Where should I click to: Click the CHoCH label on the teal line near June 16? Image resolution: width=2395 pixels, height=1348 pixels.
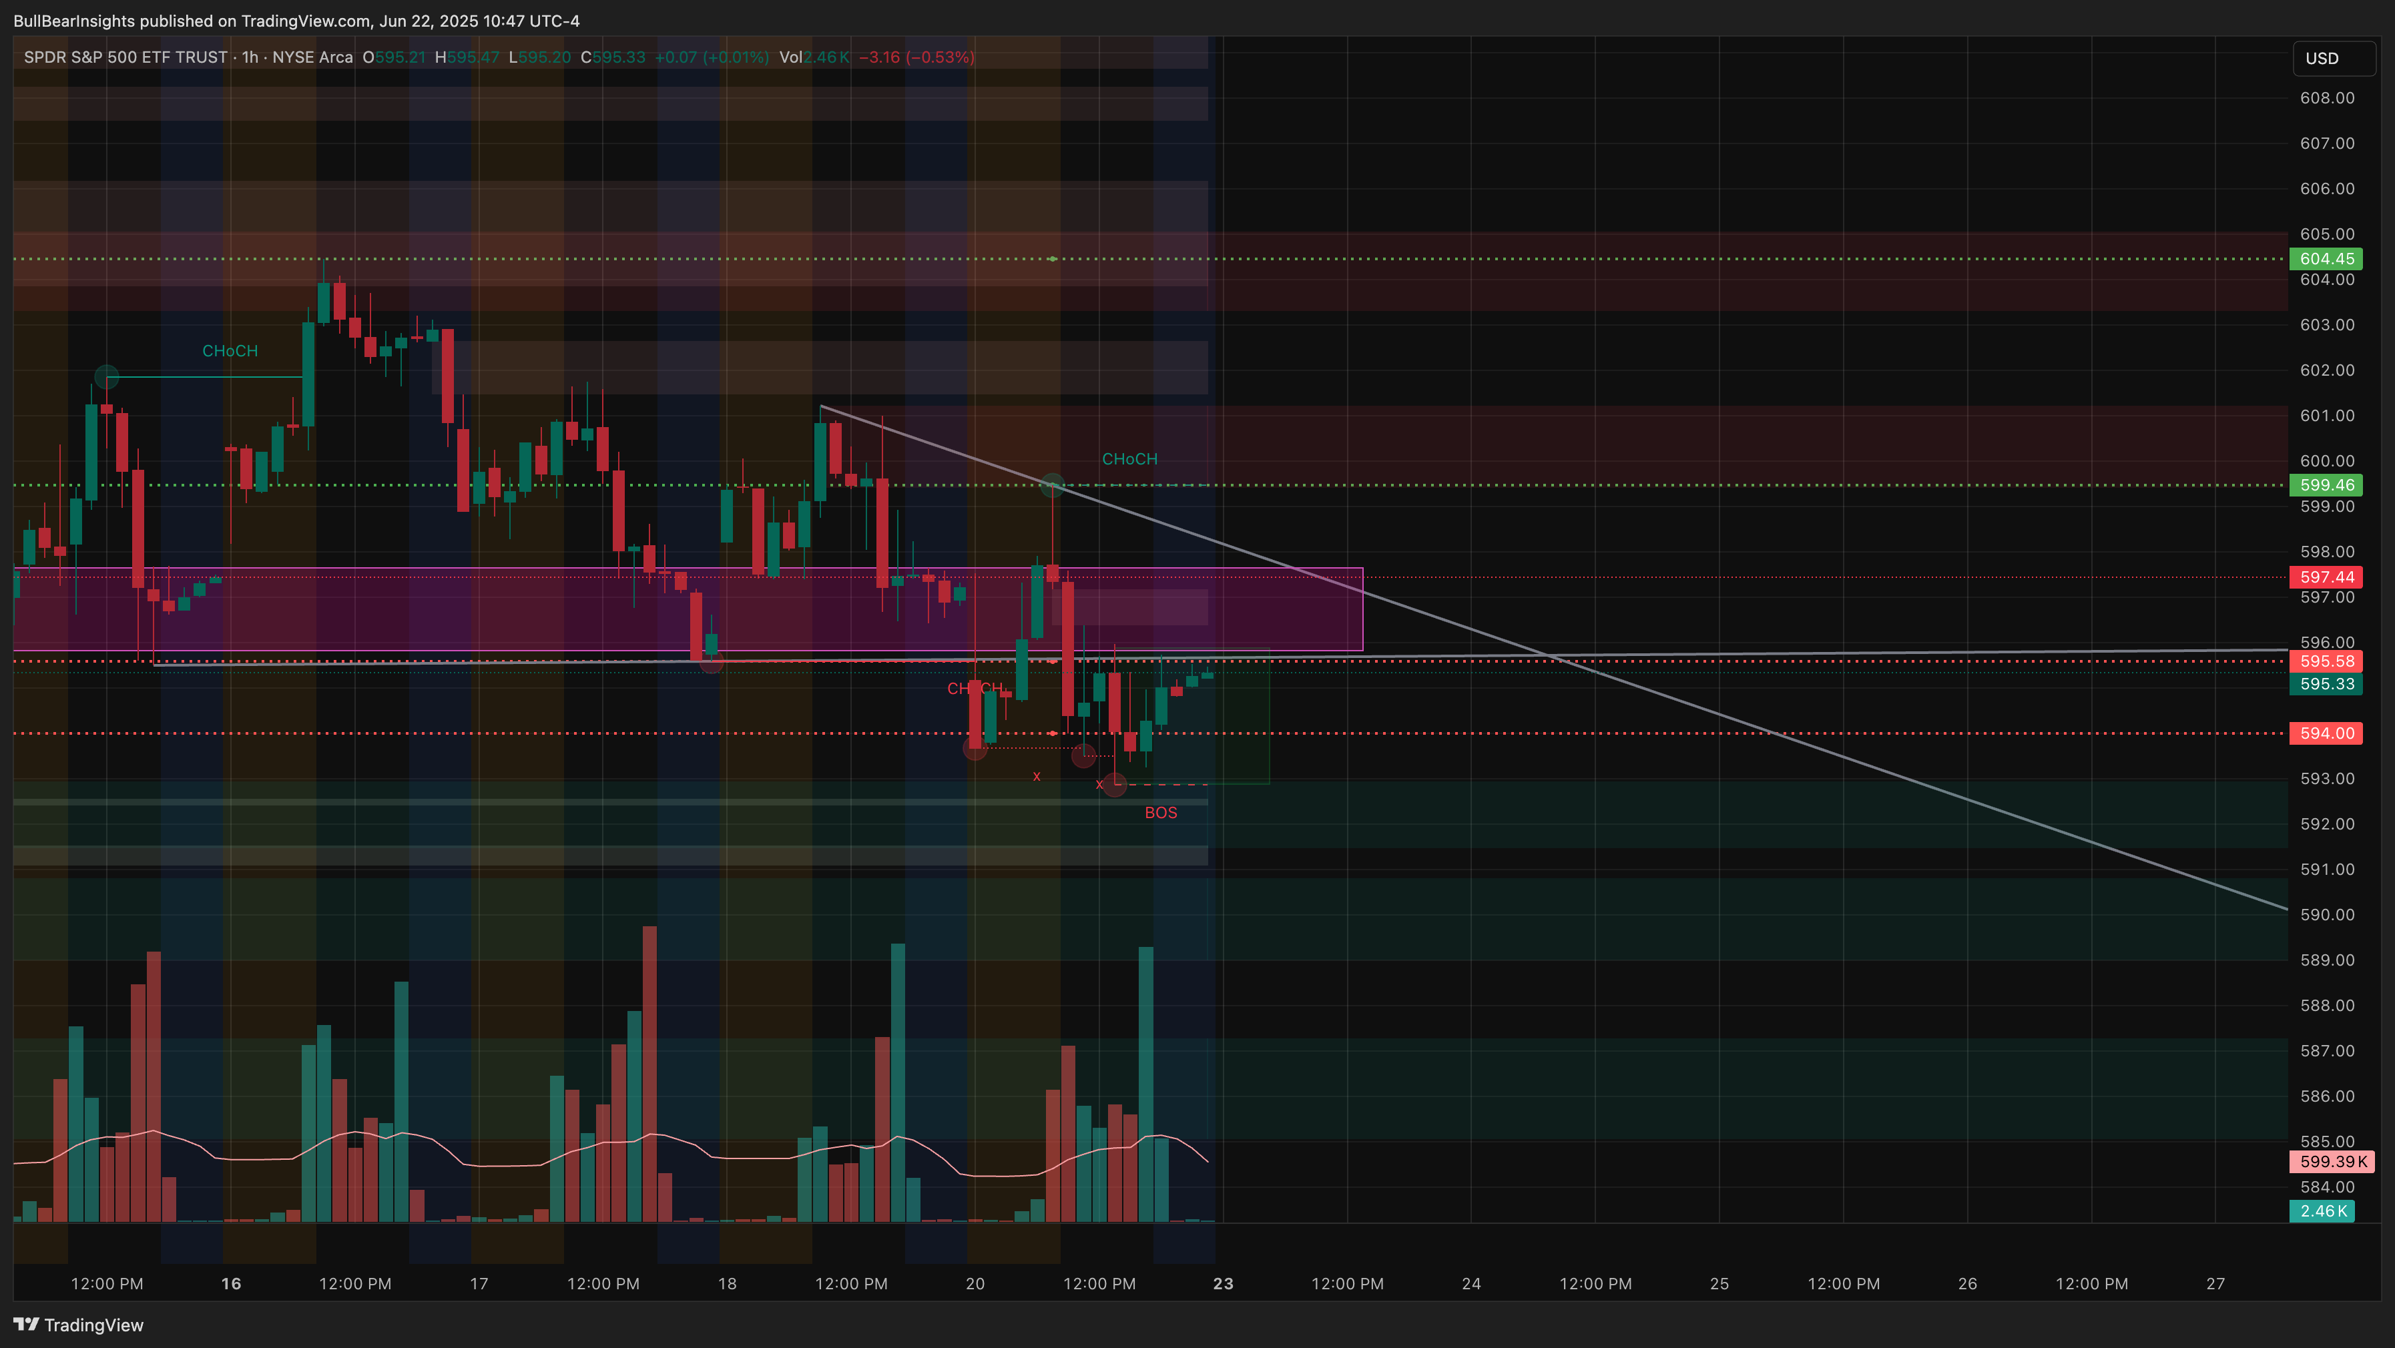230,350
